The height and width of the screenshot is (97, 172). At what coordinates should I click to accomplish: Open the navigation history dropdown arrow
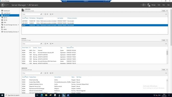pyautogui.click(x=8, y=5)
